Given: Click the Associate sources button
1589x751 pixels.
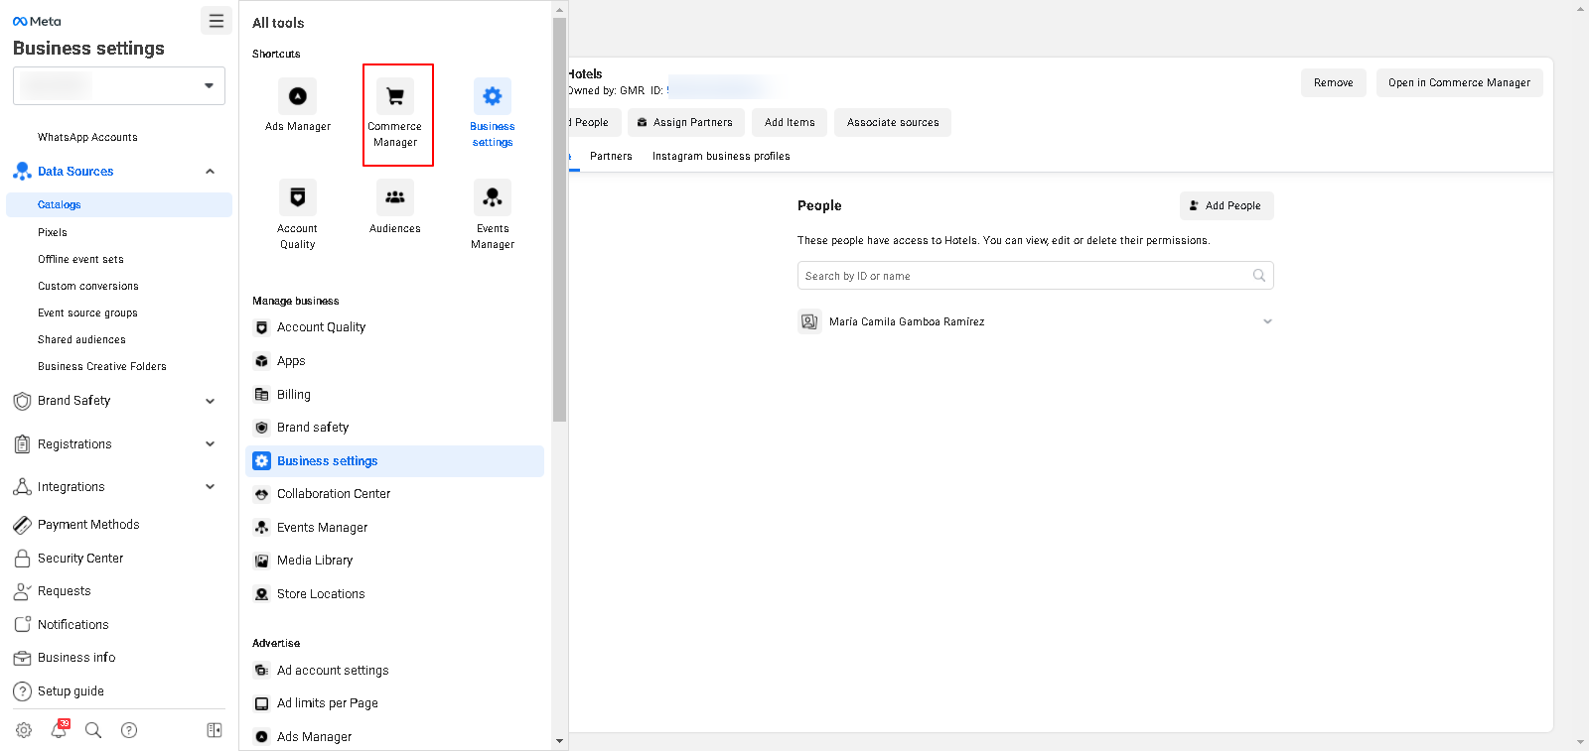Looking at the screenshot, I should [893, 123].
